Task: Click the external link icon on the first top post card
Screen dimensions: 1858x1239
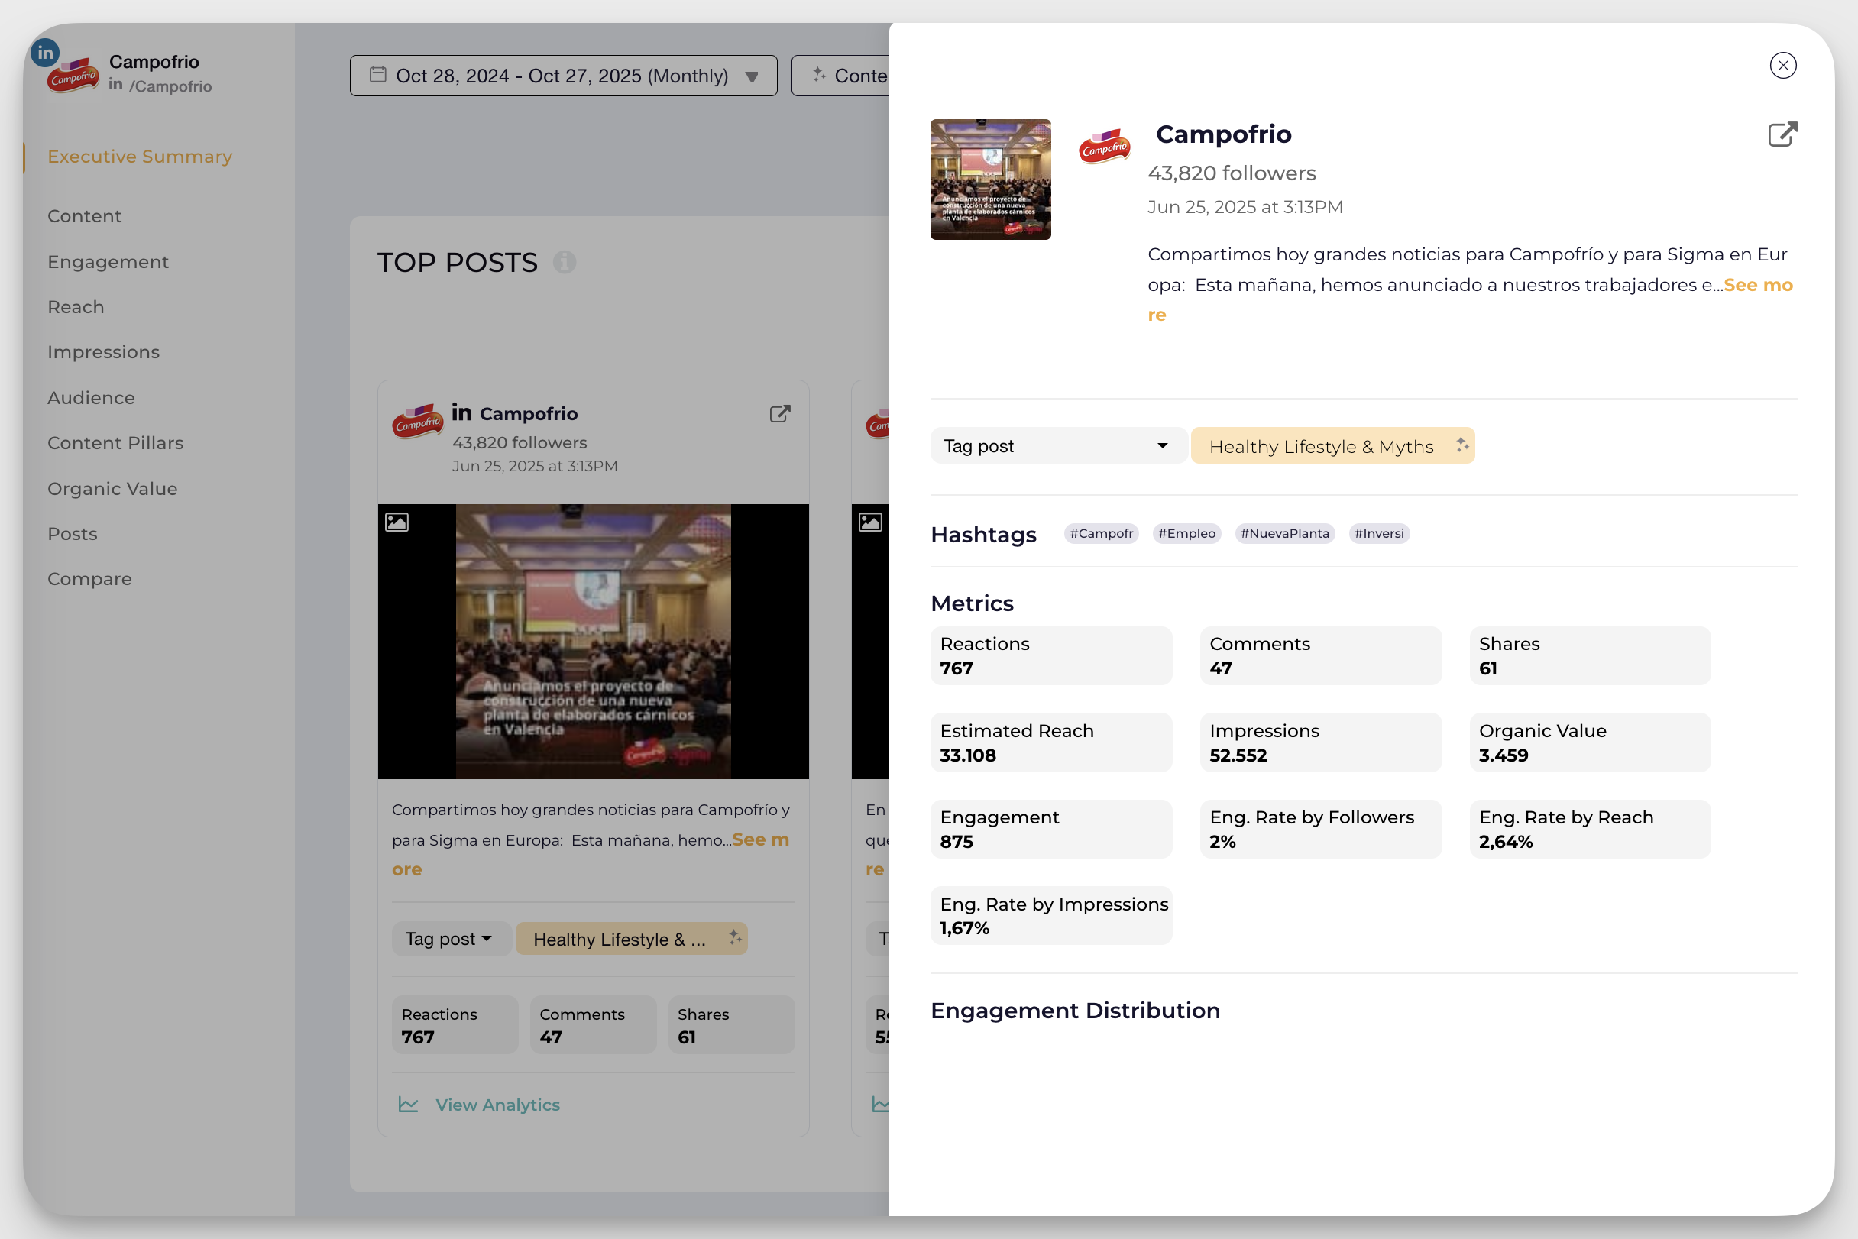Action: point(779,413)
